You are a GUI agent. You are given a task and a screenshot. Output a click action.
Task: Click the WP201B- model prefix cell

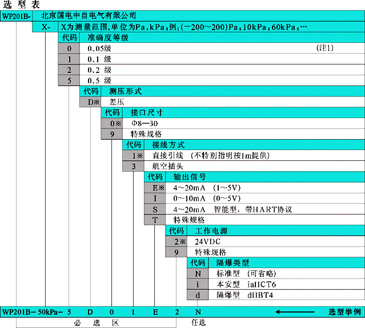16,17
